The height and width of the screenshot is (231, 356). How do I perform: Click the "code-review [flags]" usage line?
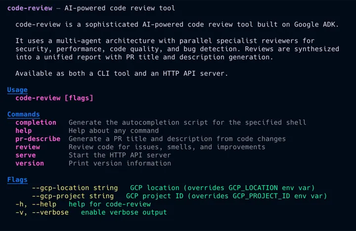click(x=54, y=98)
